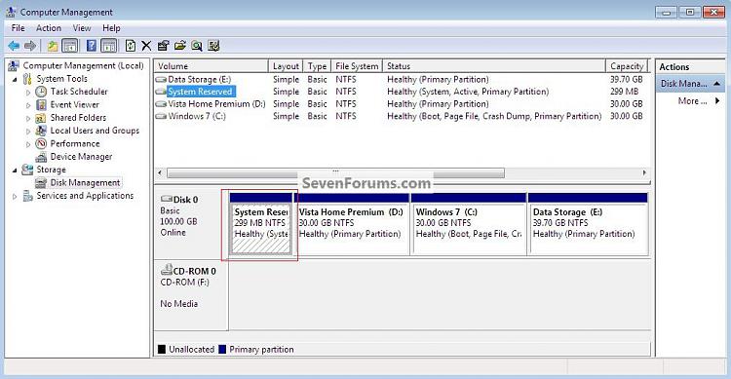Expand the Performance node
Screen dimensions: 731x379
[x=28, y=144]
